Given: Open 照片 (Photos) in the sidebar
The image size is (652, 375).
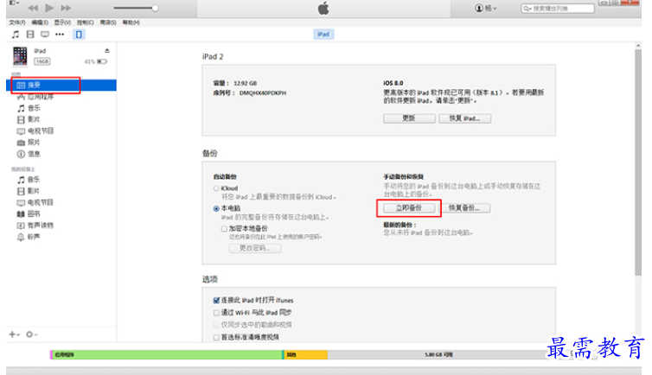Looking at the screenshot, I should (34, 143).
